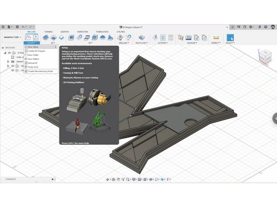Open the 2D group dropdown

pyautogui.click(x=53, y=43)
